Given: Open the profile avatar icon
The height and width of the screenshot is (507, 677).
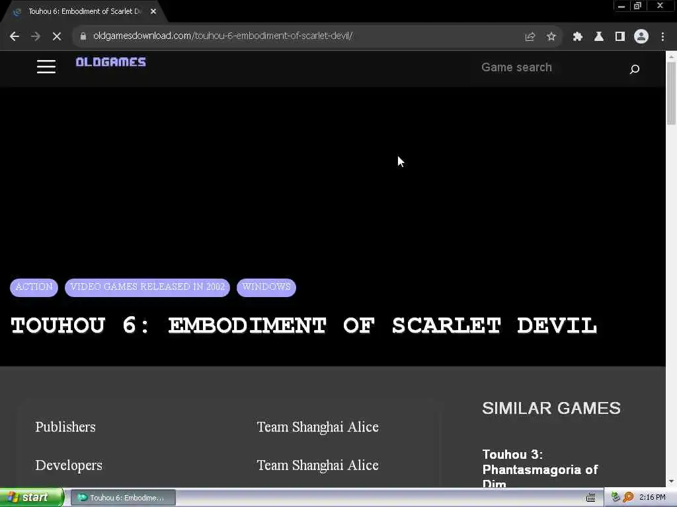Looking at the screenshot, I should [641, 37].
